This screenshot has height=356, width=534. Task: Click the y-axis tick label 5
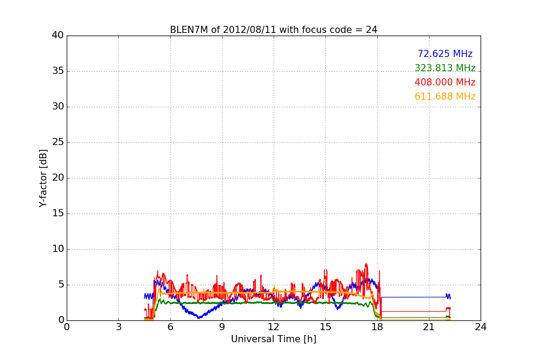pos(61,285)
